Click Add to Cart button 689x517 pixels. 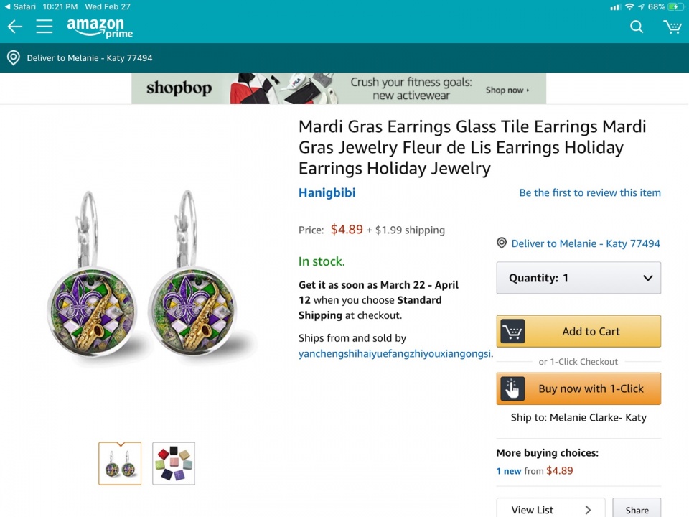(x=578, y=331)
